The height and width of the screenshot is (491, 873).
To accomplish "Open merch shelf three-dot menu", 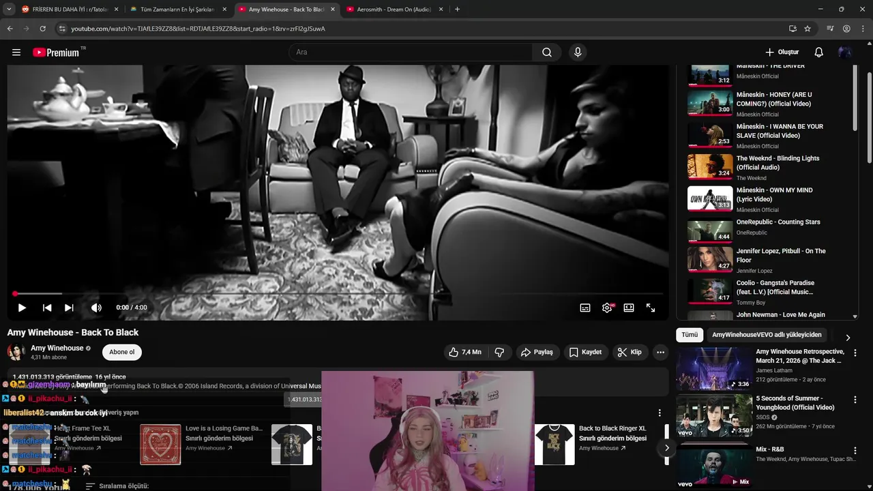I will pyautogui.click(x=660, y=413).
